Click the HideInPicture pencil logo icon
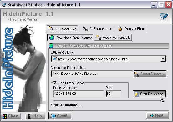 coord(164,16)
